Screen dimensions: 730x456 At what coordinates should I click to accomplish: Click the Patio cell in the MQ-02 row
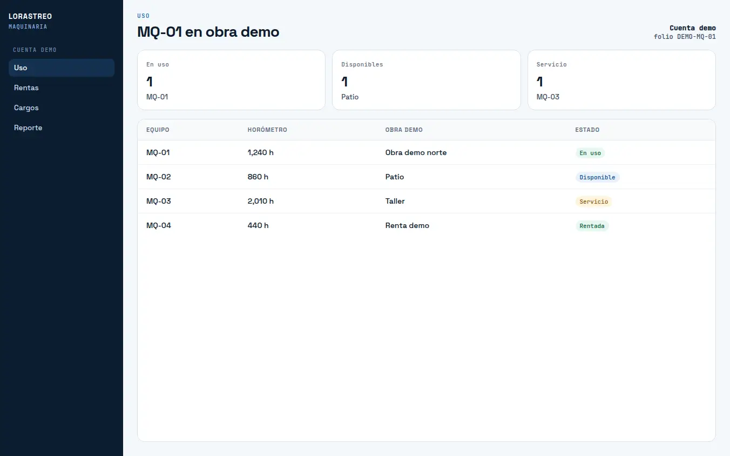[395, 177]
